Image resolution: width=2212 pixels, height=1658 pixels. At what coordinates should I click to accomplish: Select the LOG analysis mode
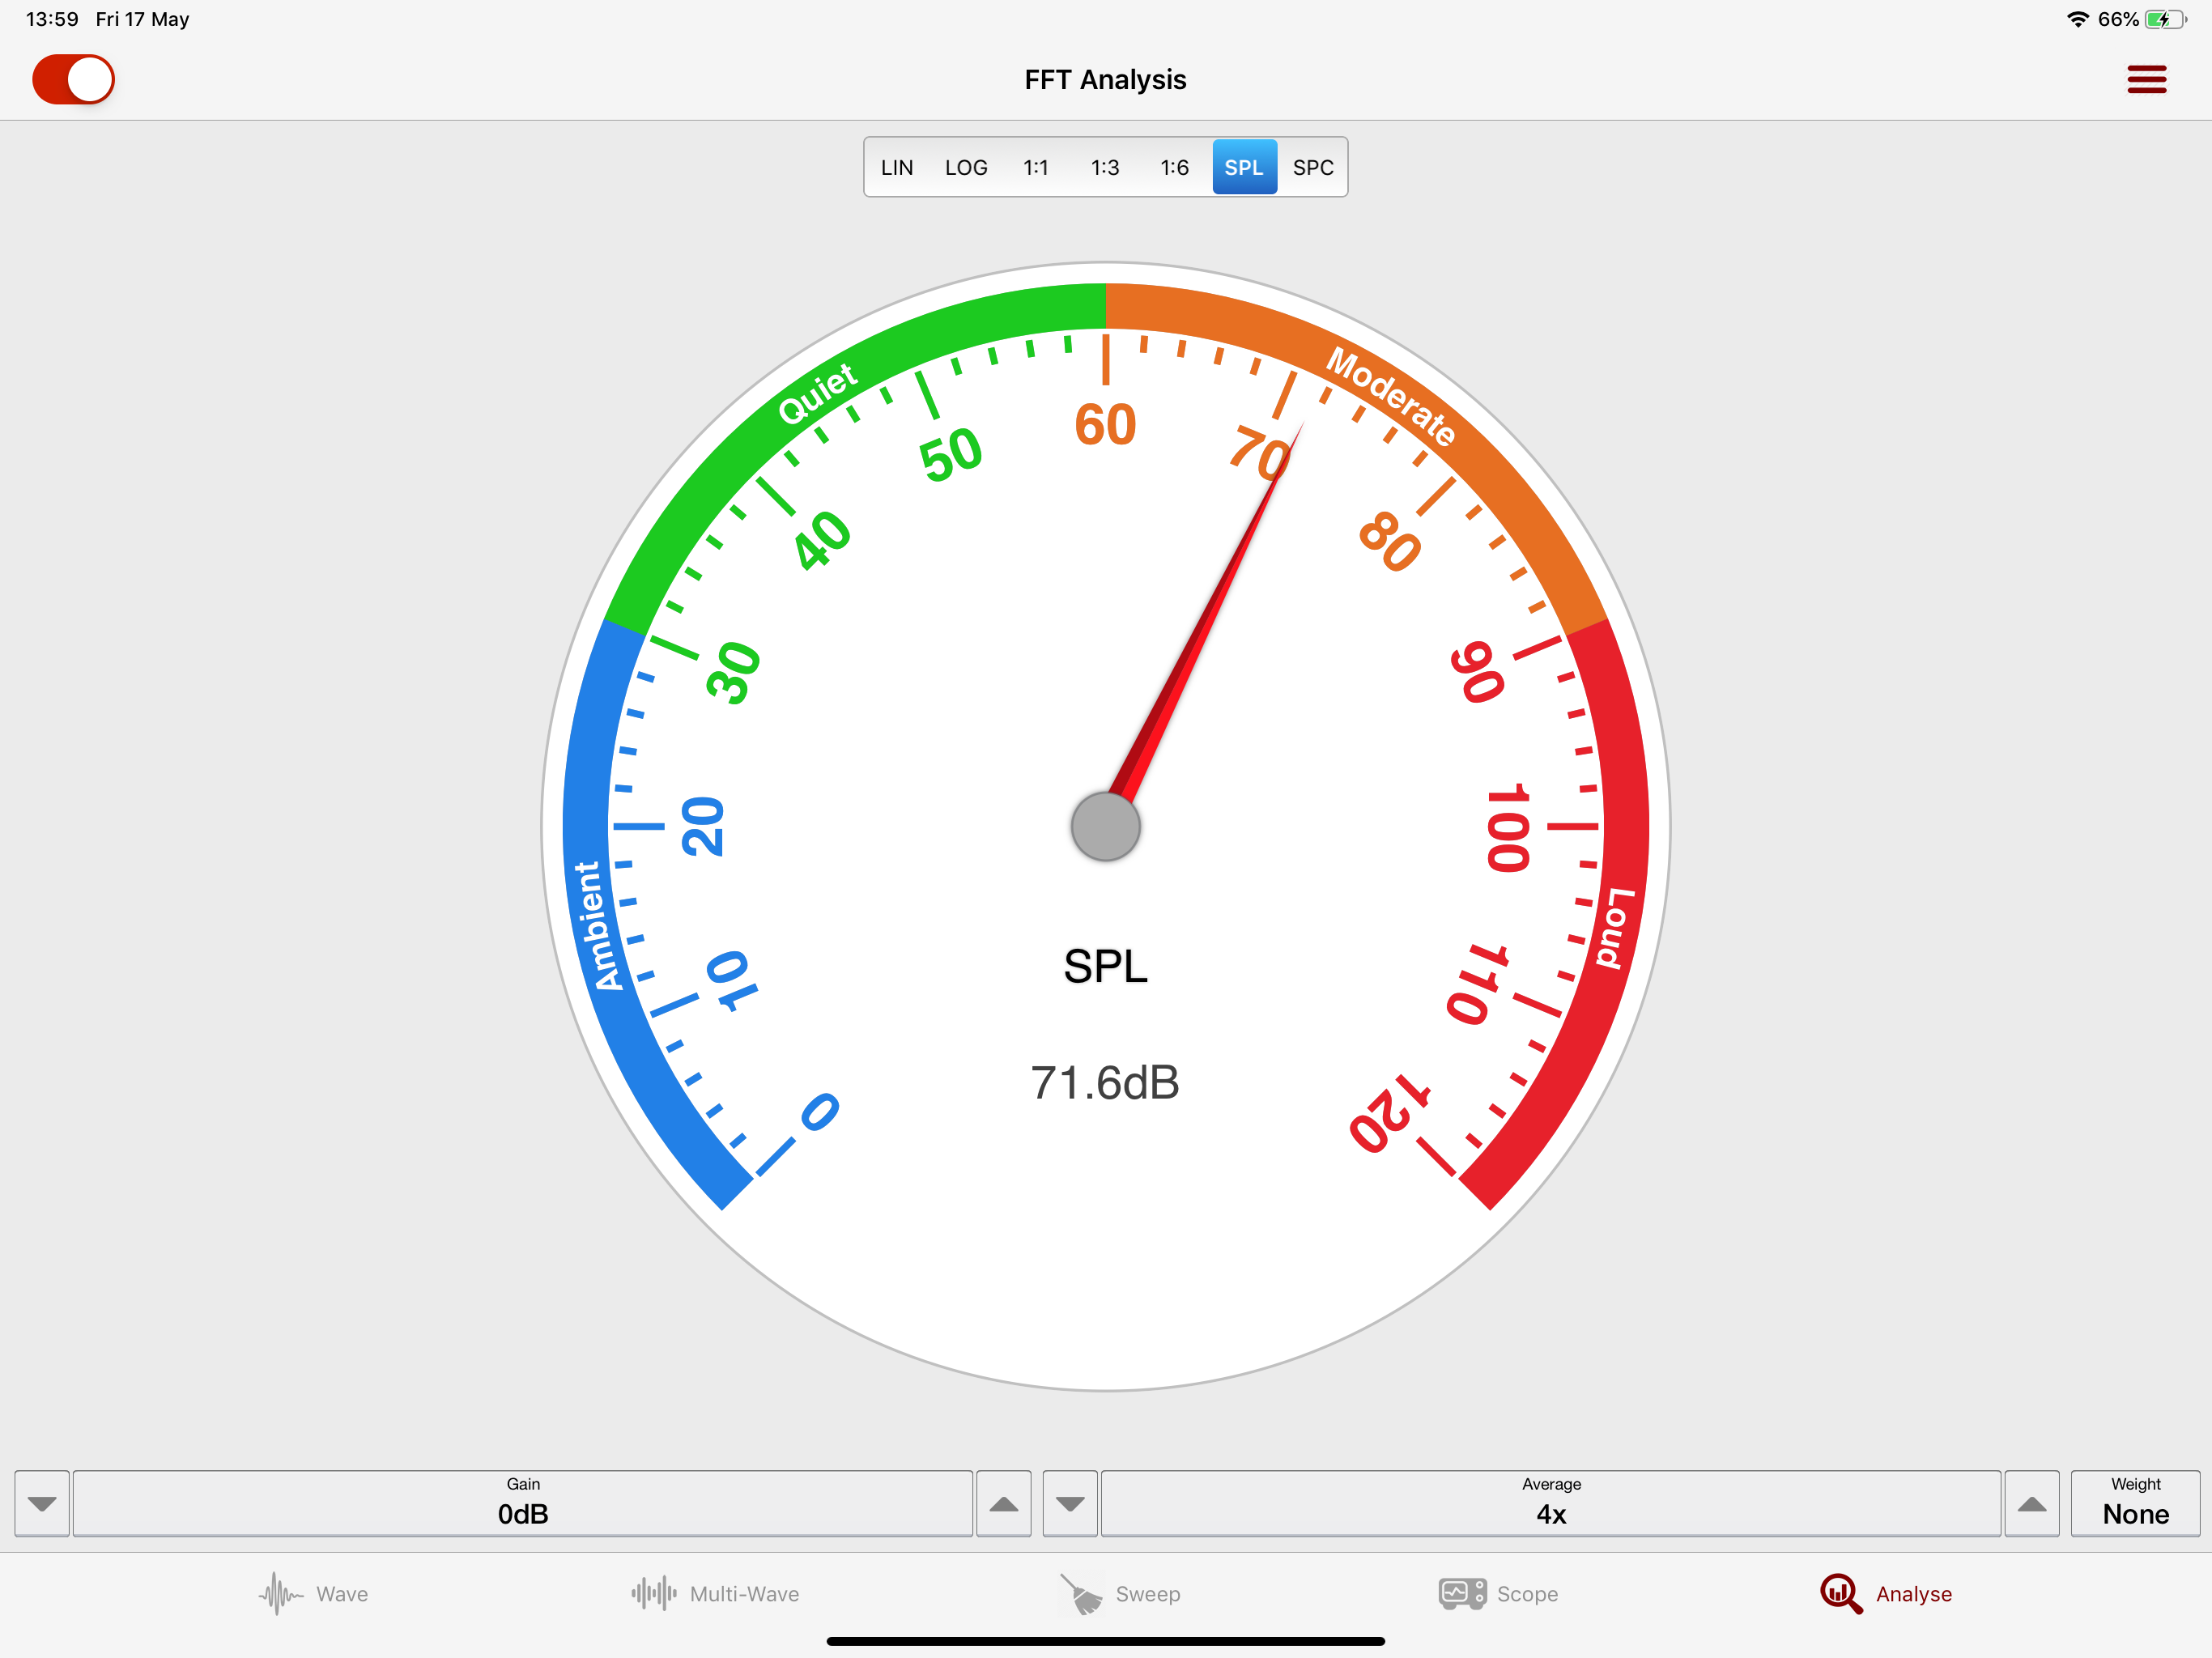coord(966,167)
